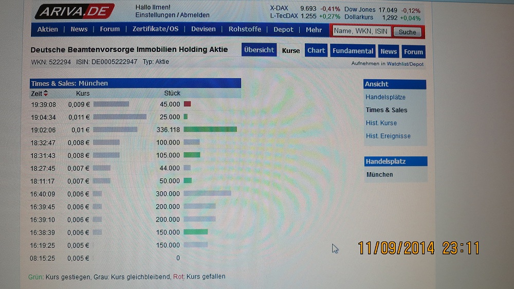The width and height of the screenshot is (514, 289).
Task: Click the green volume bar for 336.118
Action: tap(210, 130)
